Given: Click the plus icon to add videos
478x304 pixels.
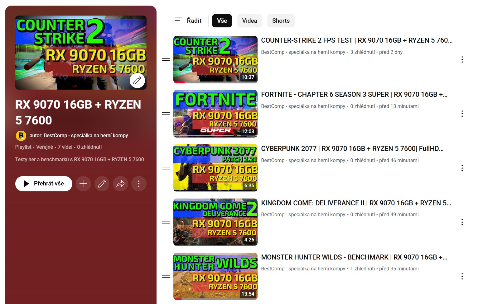Looking at the screenshot, I should coord(83,184).
